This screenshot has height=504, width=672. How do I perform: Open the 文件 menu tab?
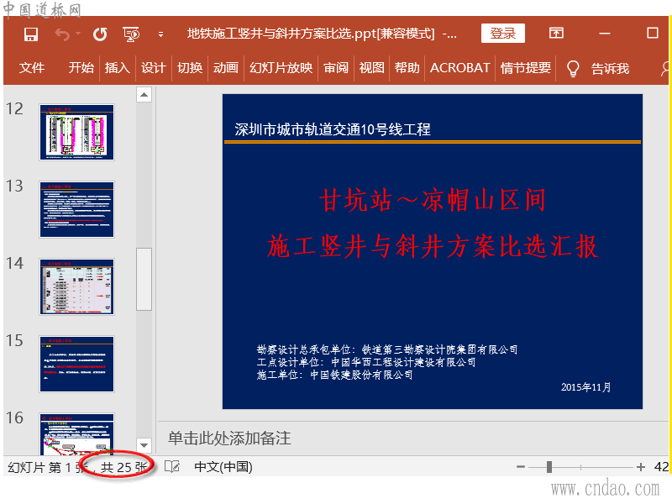[32, 68]
